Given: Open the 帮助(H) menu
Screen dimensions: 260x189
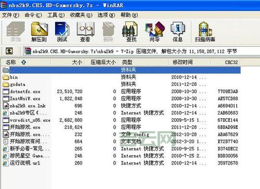Looking at the screenshot, I should 129,15.
